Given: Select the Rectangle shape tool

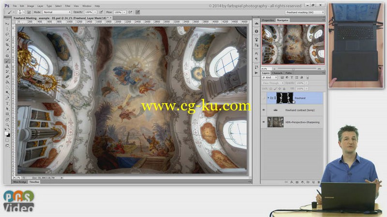Looking at the screenshot, I should [x=7, y=114].
